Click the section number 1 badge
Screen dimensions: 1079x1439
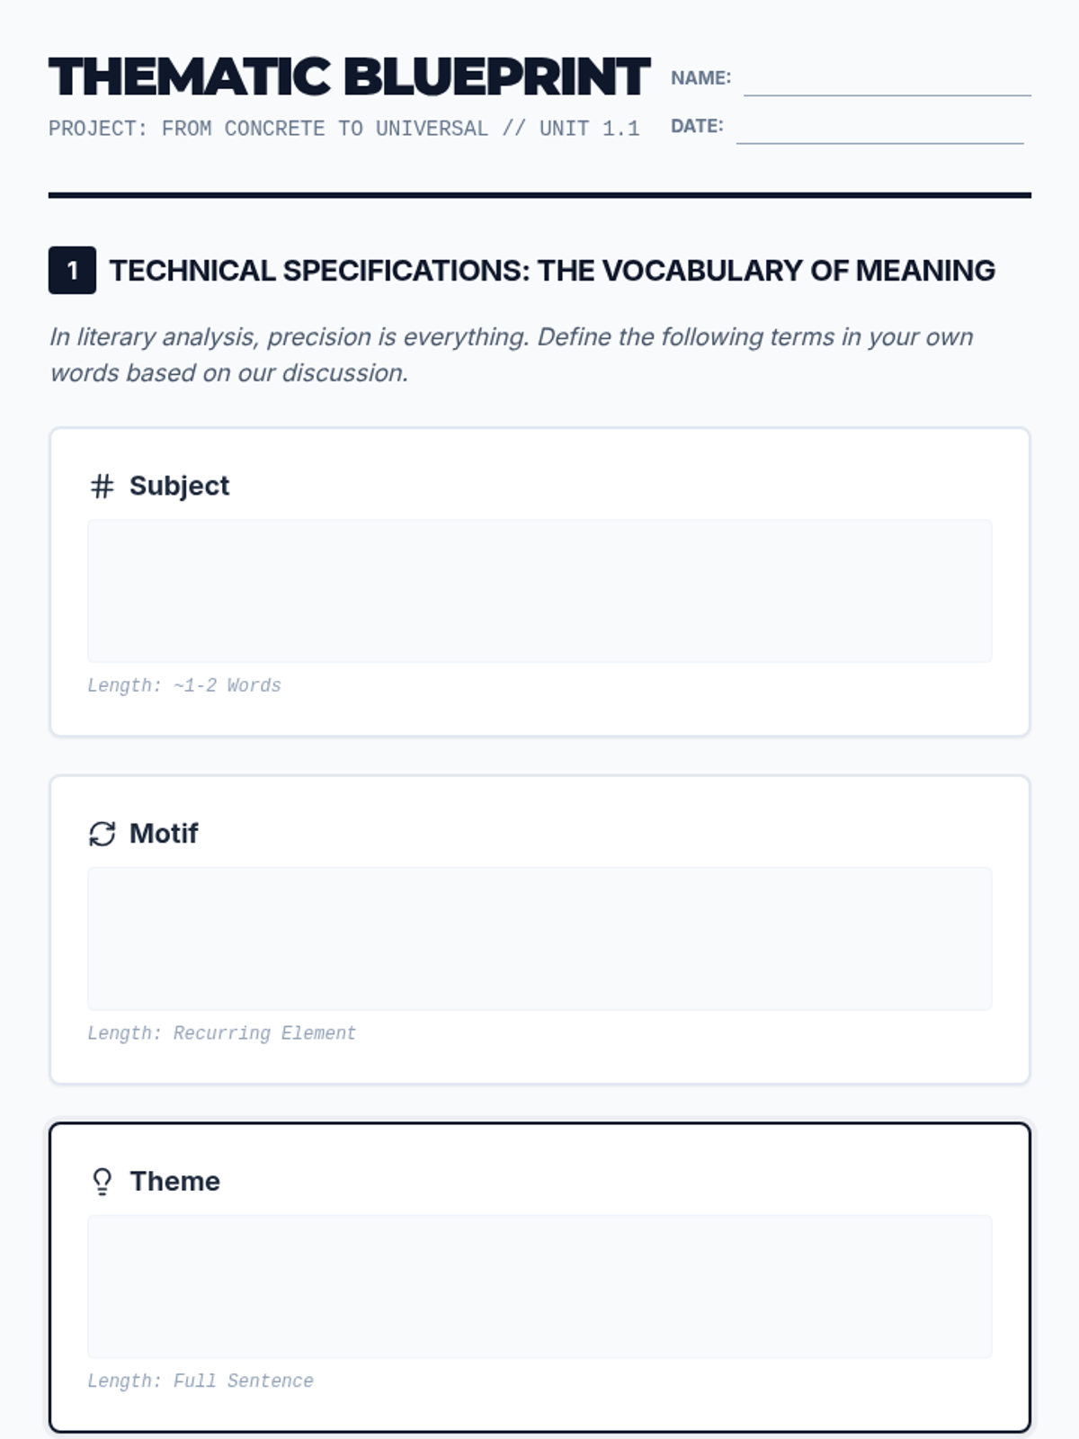pos(72,270)
